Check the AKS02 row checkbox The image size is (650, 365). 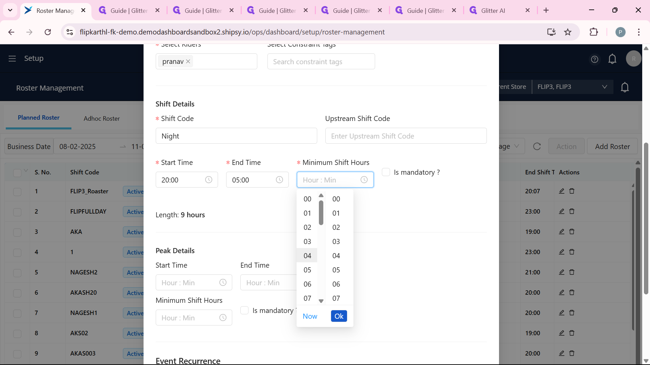[x=17, y=334]
